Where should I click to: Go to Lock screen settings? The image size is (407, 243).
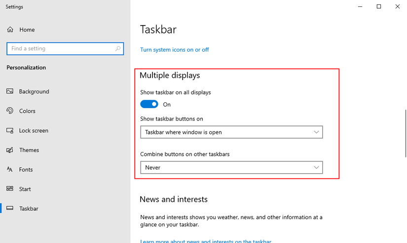pos(34,131)
